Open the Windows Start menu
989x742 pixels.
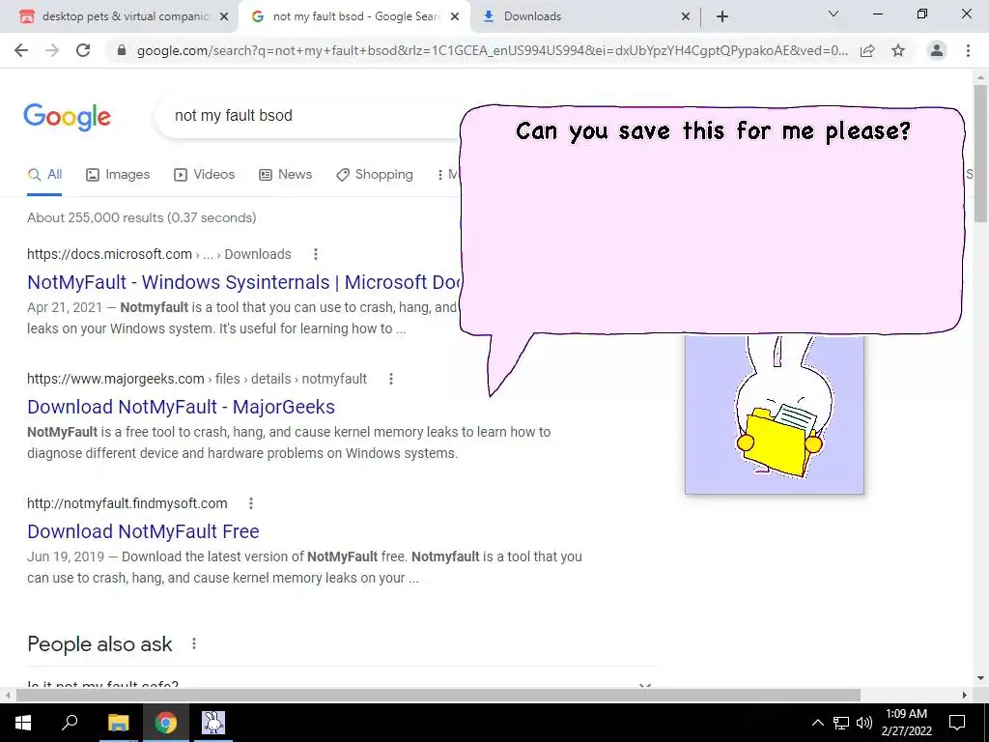click(23, 723)
